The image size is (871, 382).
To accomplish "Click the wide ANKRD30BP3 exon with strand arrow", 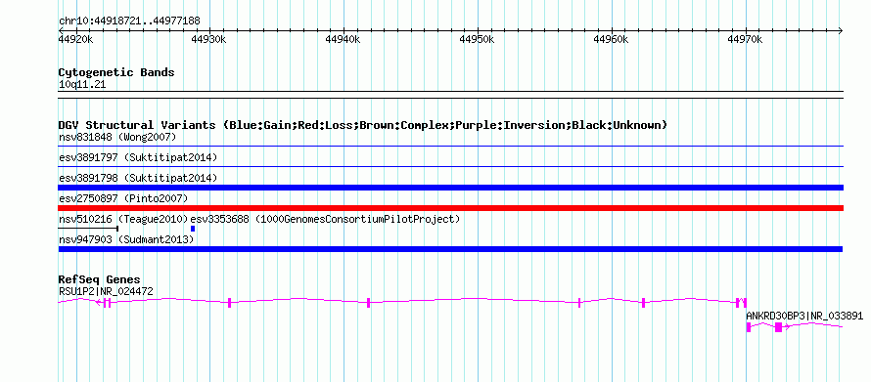I will [x=778, y=327].
